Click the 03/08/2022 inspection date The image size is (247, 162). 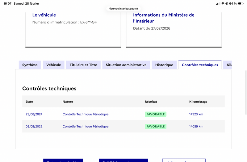coord(34,127)
